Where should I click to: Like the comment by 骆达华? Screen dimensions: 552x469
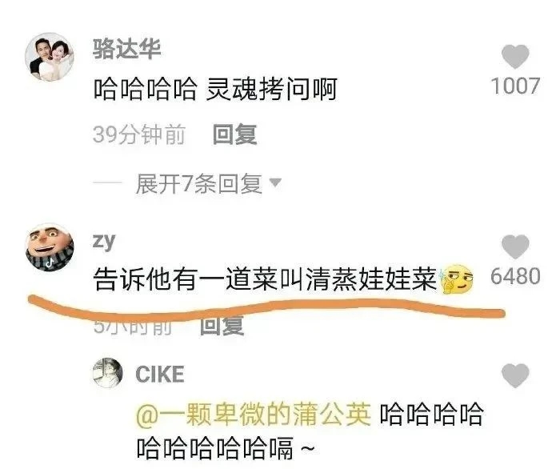515,56
